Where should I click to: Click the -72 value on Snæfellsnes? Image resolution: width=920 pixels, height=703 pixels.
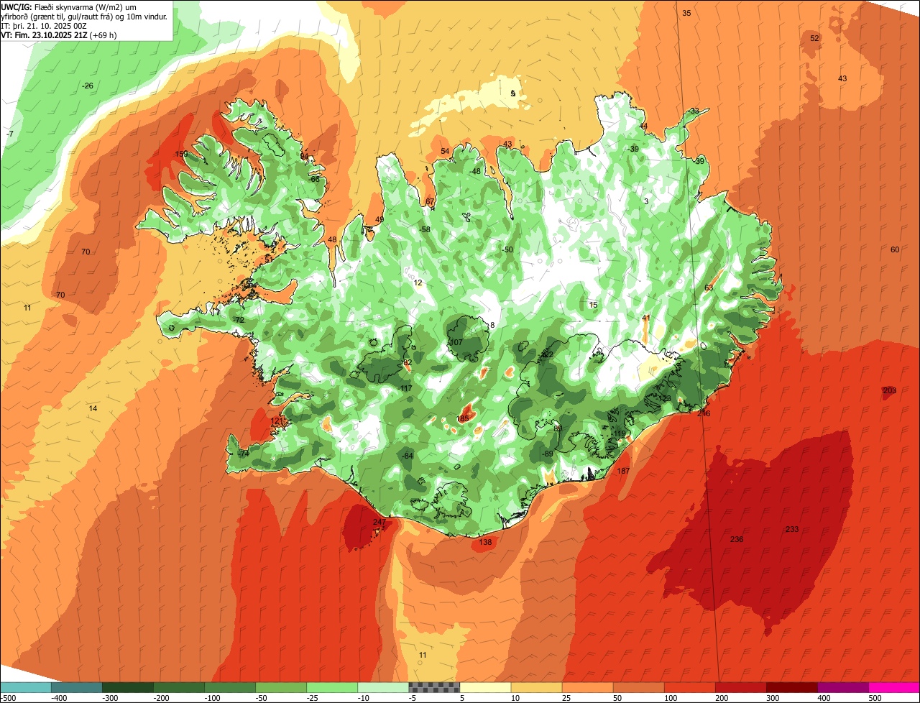click(239, 320)
